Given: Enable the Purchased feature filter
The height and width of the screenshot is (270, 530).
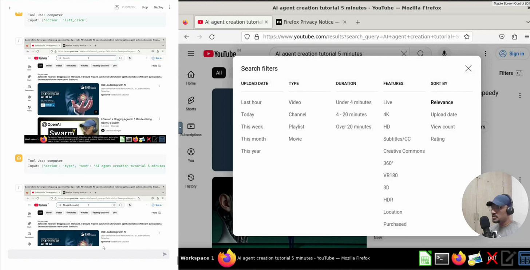Looking at the screenshot, I should (395, 224).
